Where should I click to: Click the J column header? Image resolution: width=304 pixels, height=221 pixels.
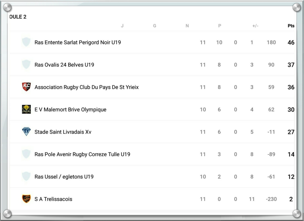[122, 26]
